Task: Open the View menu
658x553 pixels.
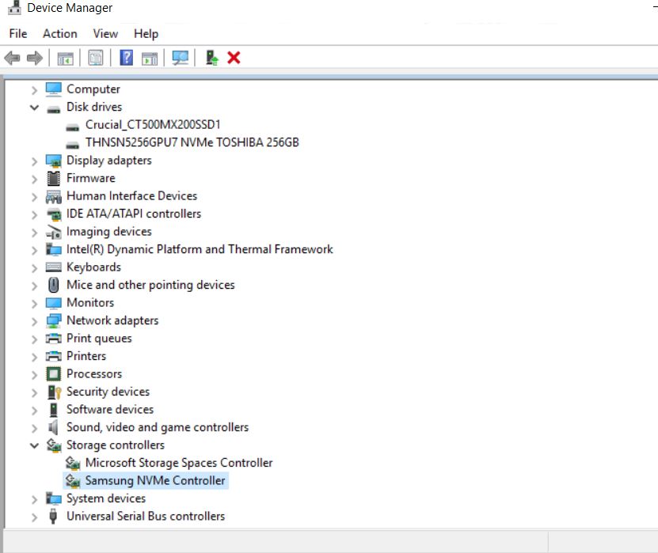Action: [x=105, y=33]
